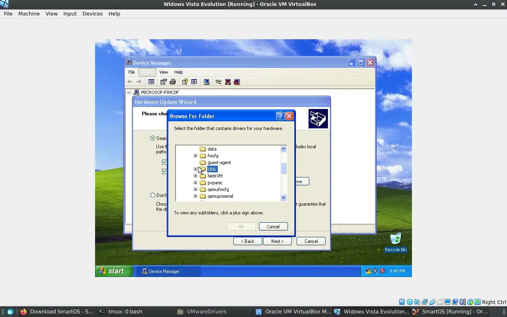
Task: Open View menu in Device Manager
Action: click(x=164, y=72)
